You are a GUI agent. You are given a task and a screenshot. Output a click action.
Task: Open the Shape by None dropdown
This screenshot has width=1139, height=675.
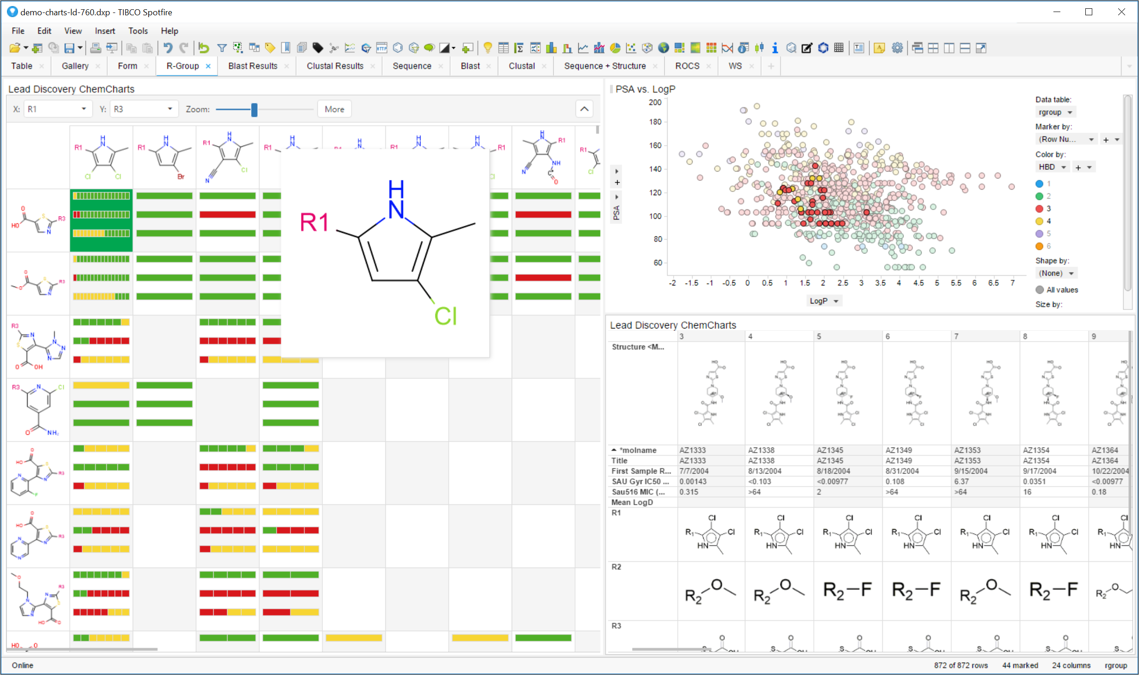(1056, 273)
